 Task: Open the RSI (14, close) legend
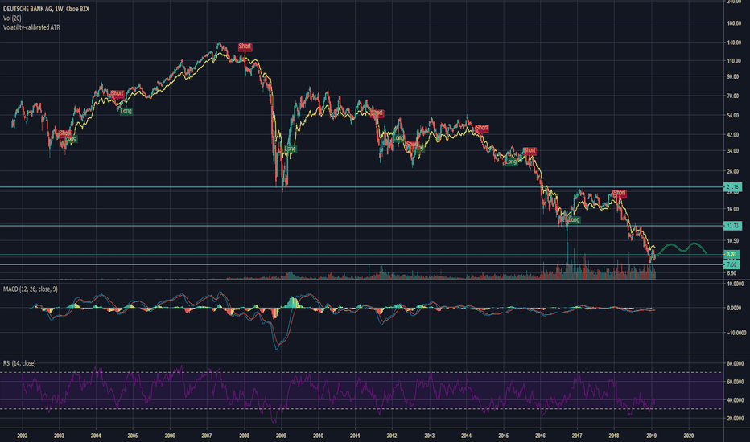coord(19,363)
